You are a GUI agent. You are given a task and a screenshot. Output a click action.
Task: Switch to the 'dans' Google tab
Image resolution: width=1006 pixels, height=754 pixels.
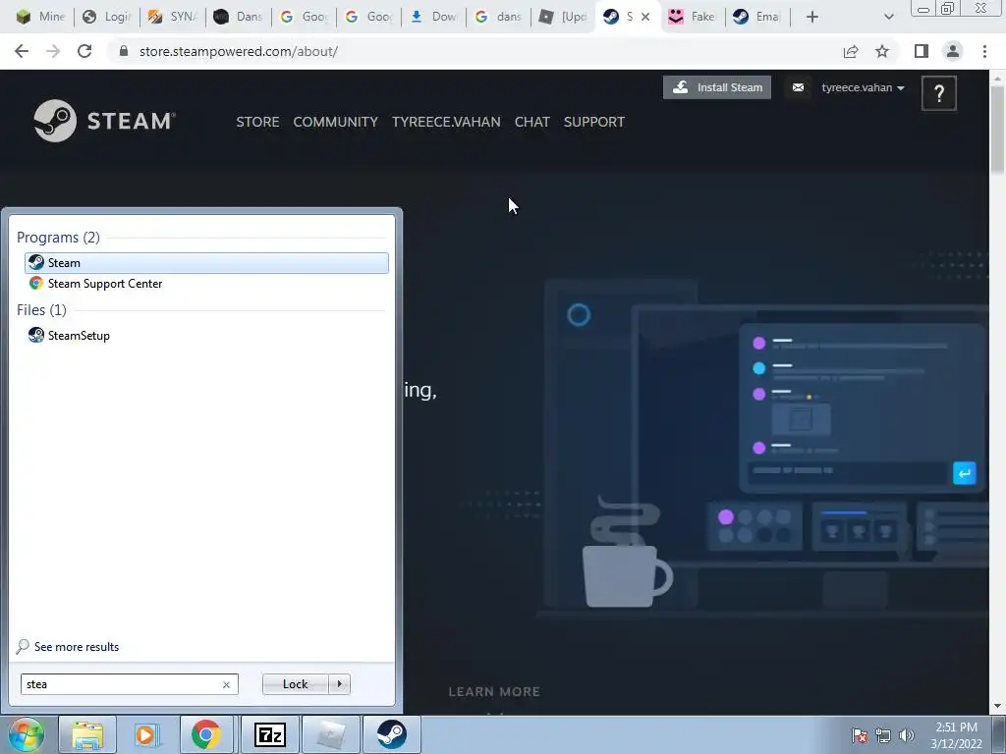498,17
